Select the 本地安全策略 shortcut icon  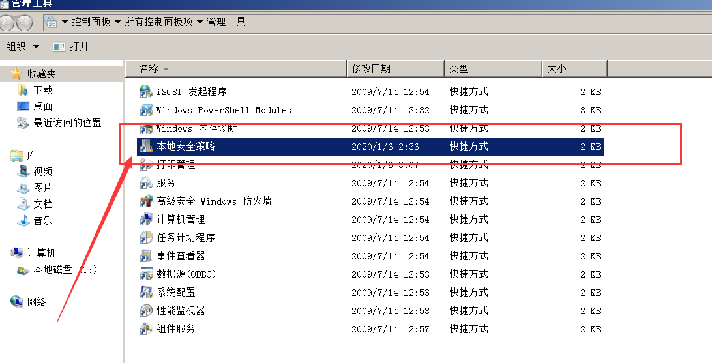coord(146,146)
